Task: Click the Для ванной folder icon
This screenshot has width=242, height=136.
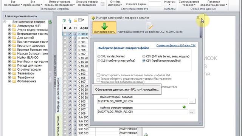Action: tap(14, 38)
